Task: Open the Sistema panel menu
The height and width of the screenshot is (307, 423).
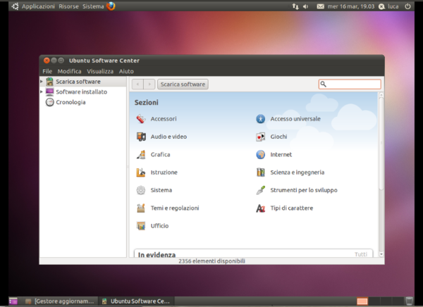Action: coord(93,6)
